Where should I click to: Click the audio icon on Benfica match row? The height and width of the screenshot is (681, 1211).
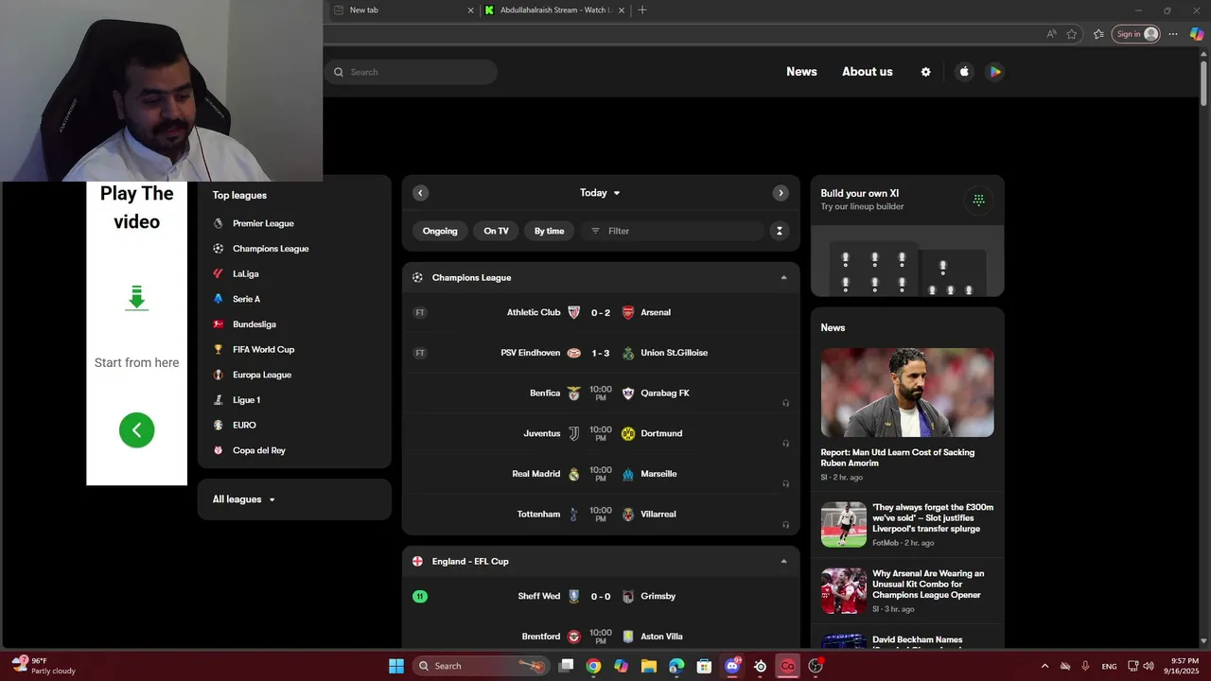click(x=785, y=403)
